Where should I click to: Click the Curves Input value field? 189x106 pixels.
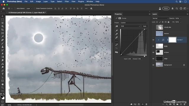tap(130, 59)
